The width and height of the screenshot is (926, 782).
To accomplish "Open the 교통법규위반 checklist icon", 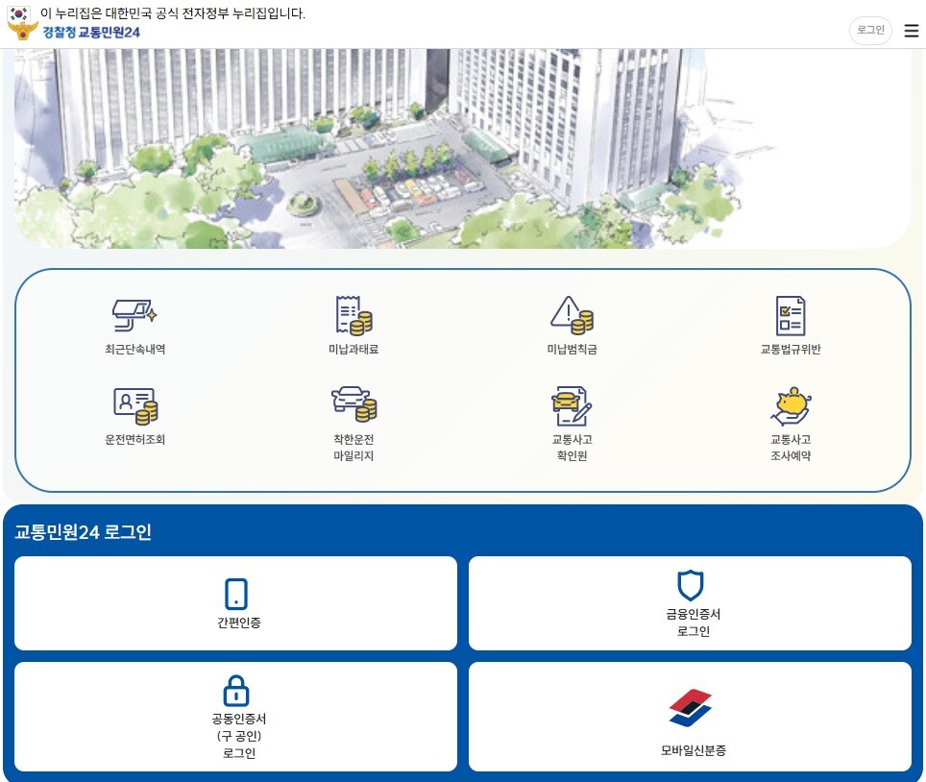I will click(790, 315).
